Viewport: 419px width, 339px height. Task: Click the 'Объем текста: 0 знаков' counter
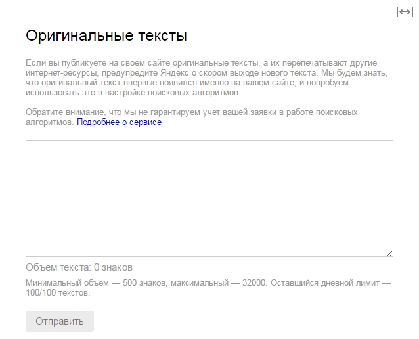click(79, 267)
